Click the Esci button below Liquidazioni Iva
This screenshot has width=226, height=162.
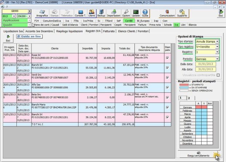(x=8, y=38)
